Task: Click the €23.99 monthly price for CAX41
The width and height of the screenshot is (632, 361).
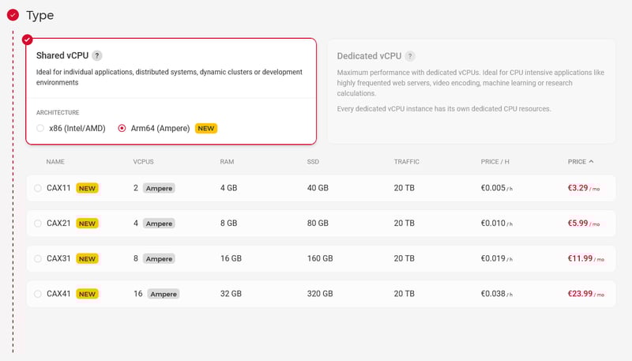Action: click(x=580, y=294)
